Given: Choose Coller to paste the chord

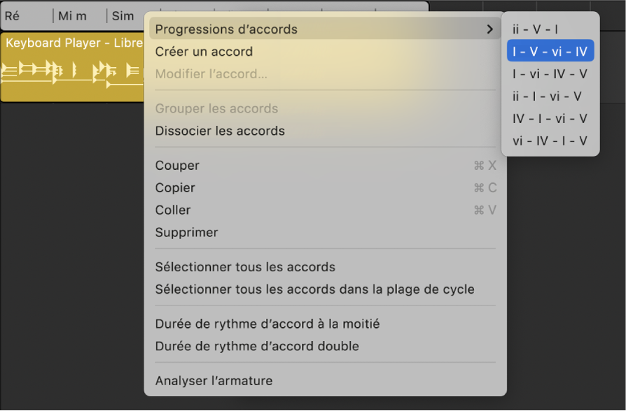Looking at the screenshot, I should coord(173,210).
